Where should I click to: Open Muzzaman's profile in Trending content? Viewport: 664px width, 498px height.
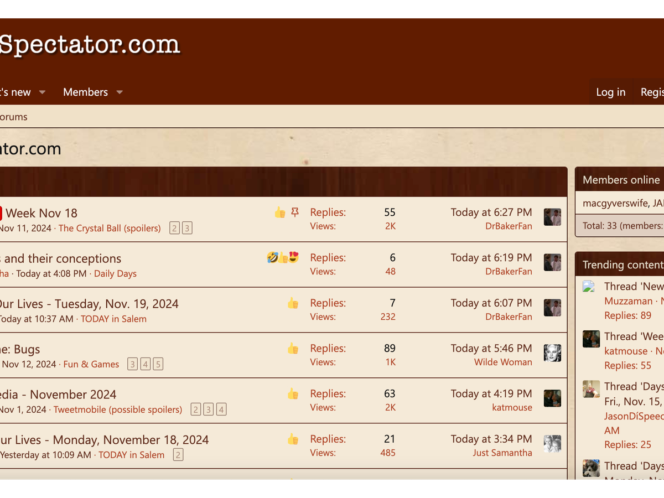pos(628,301)
